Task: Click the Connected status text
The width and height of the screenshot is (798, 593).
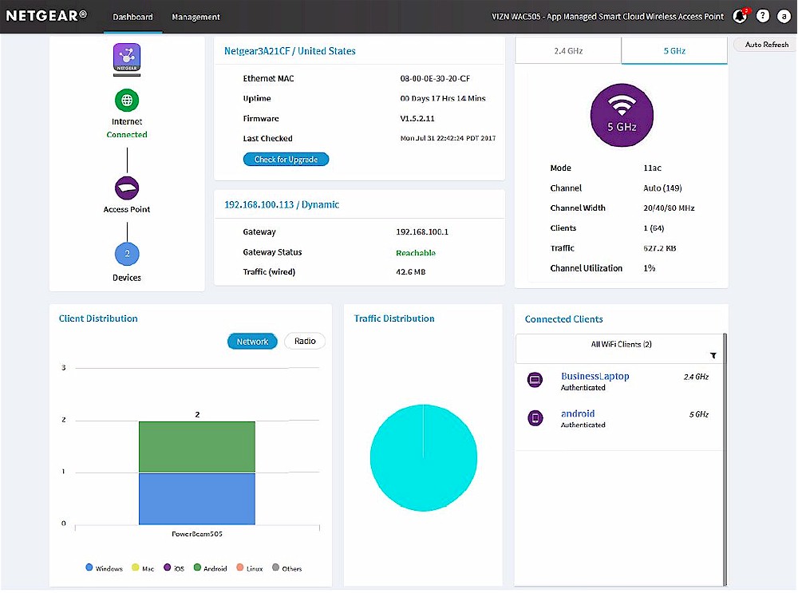Action: point(127,134)
